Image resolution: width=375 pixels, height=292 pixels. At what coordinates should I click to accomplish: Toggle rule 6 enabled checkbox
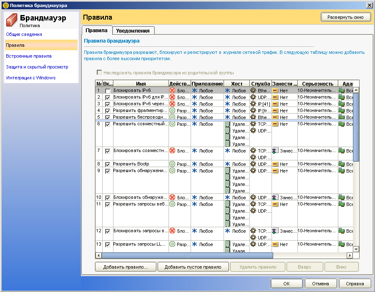coord(108,124)
